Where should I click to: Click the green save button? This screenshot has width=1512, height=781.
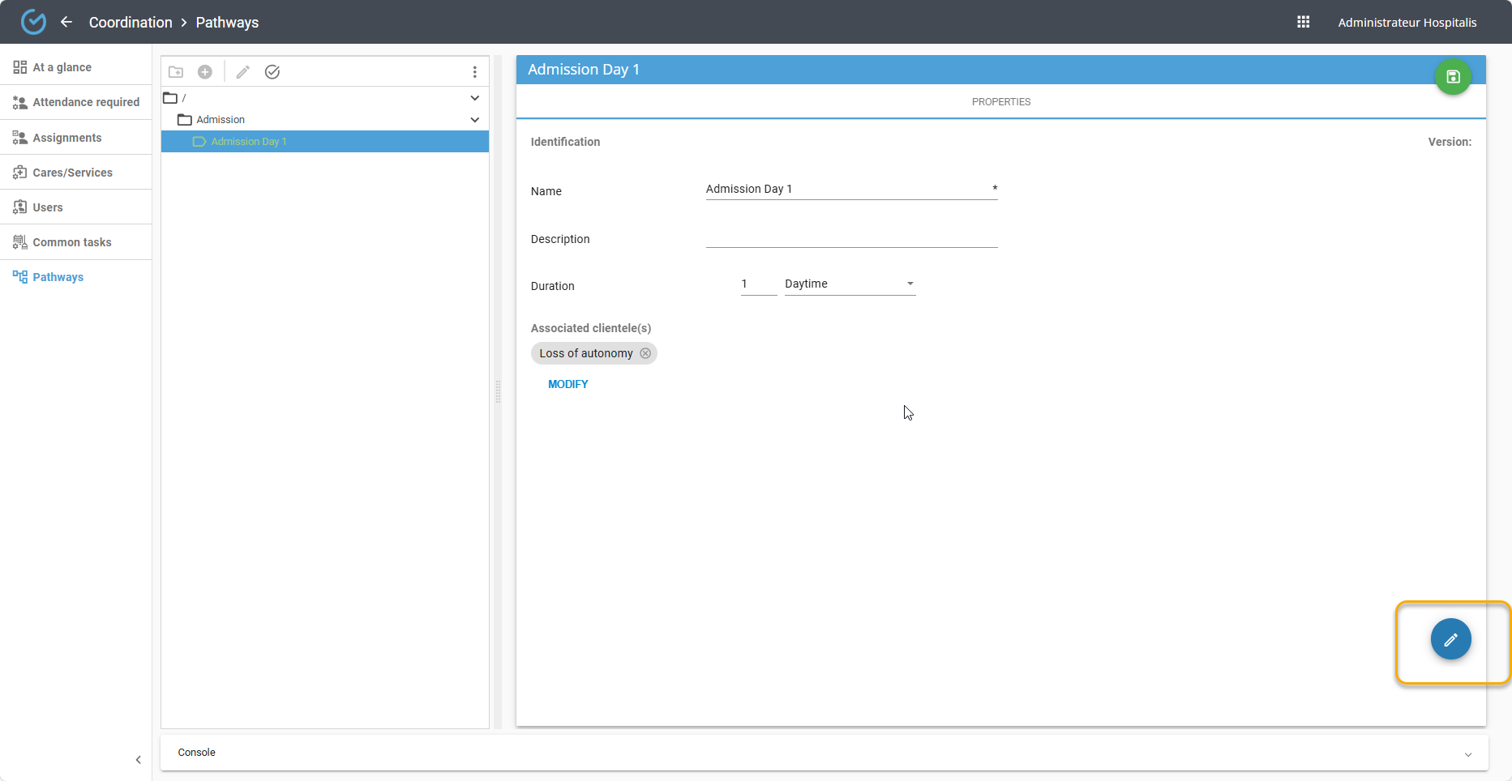(x=1453, y=77)
